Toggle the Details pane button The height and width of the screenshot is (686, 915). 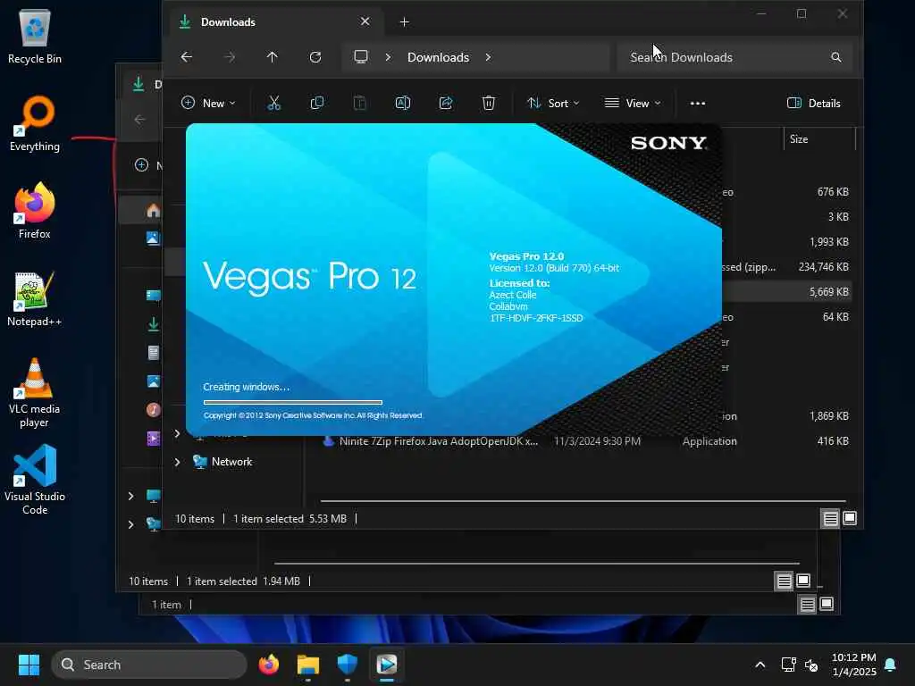(813, 104)
